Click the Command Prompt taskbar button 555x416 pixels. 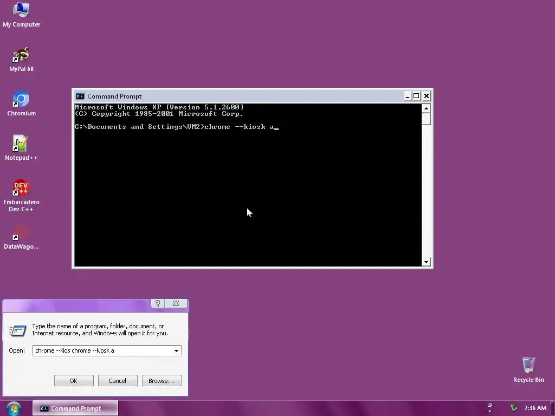[75, 408]
